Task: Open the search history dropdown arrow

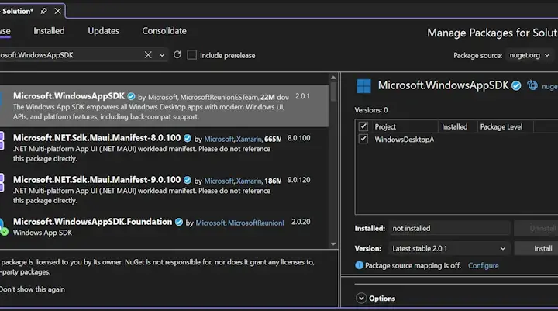Action: (x=162, y=55)
